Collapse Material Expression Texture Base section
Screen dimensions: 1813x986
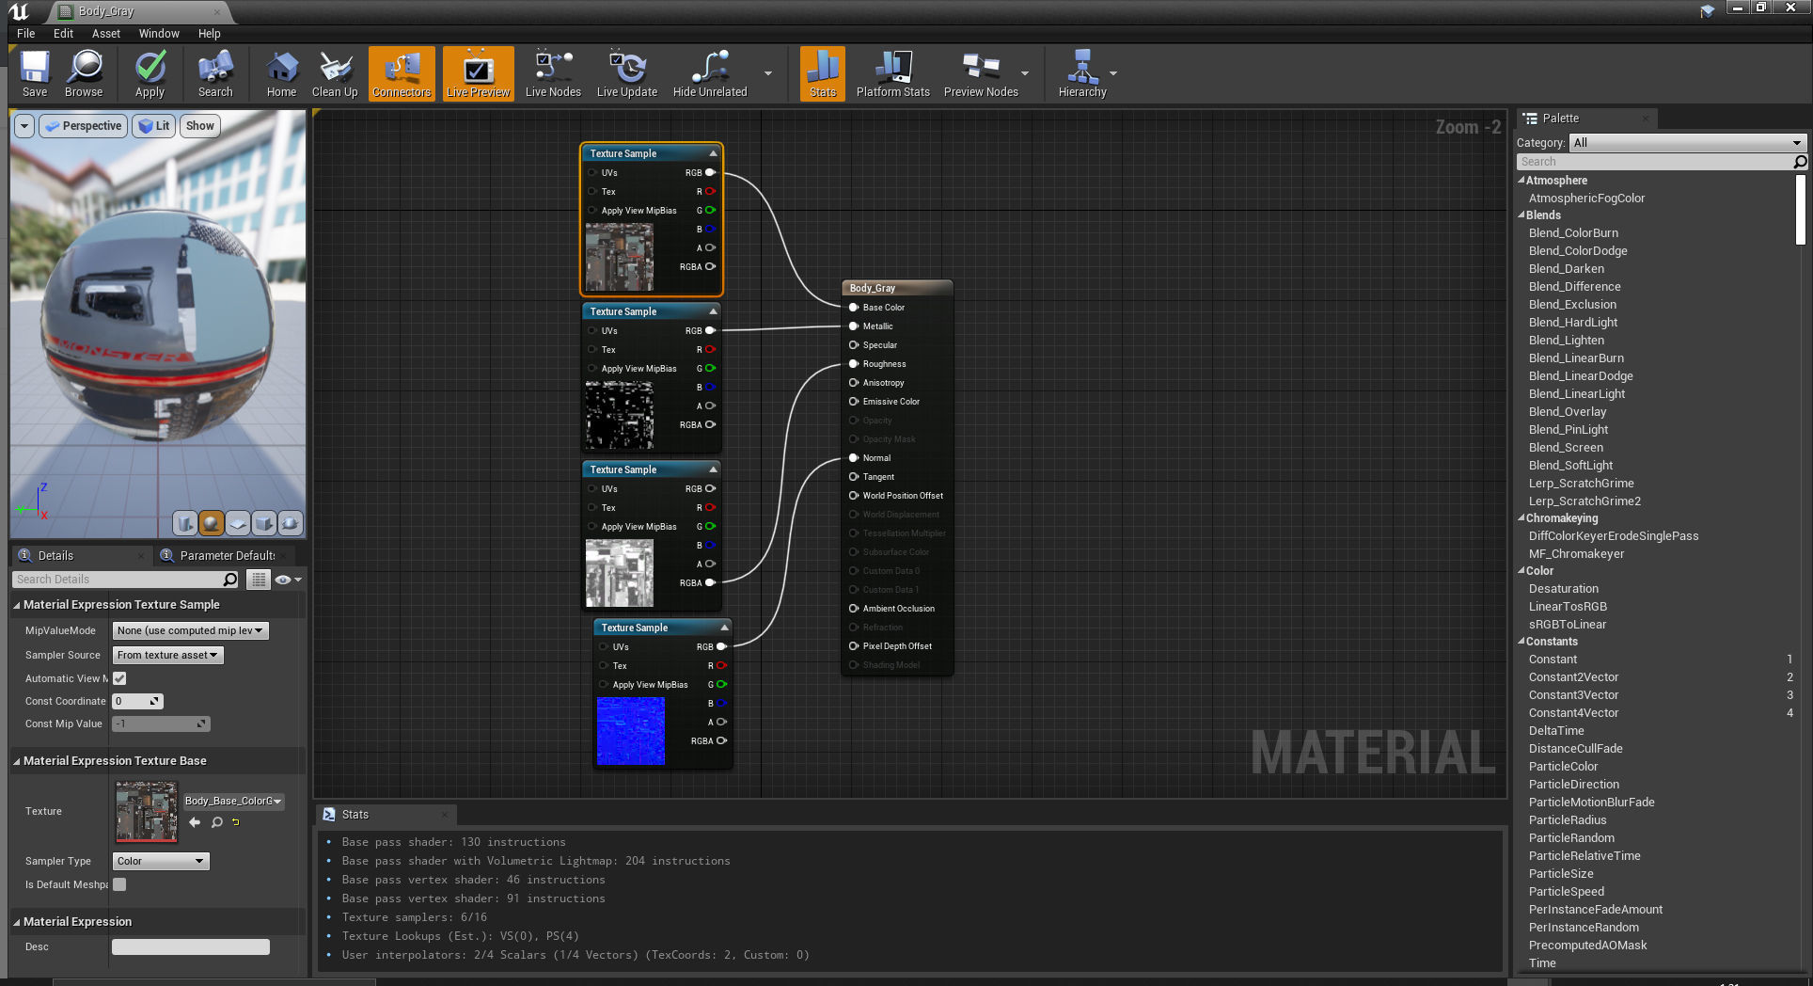[16, 761]
